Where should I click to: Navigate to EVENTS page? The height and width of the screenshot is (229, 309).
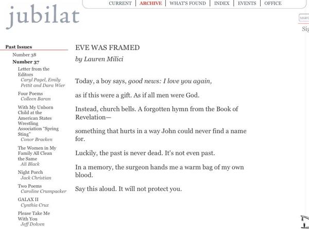coord(247,3)
